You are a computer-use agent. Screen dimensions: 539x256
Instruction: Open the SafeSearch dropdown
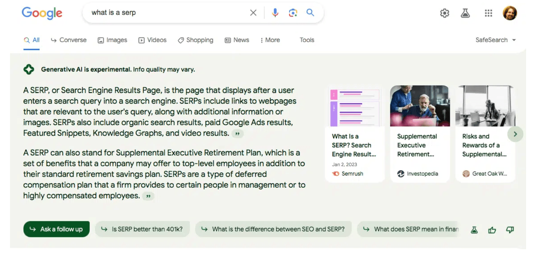(x=496, y=40)
